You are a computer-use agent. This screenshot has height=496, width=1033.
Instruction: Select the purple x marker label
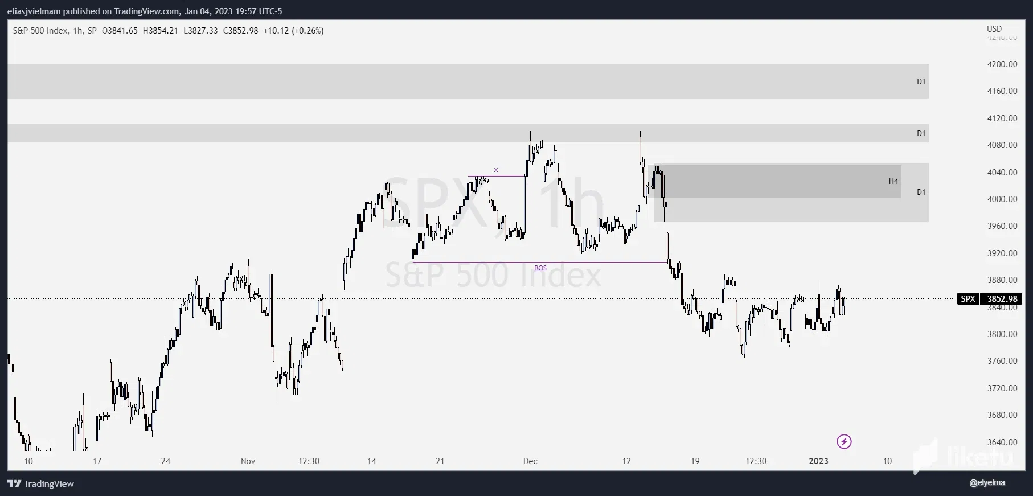496,170
